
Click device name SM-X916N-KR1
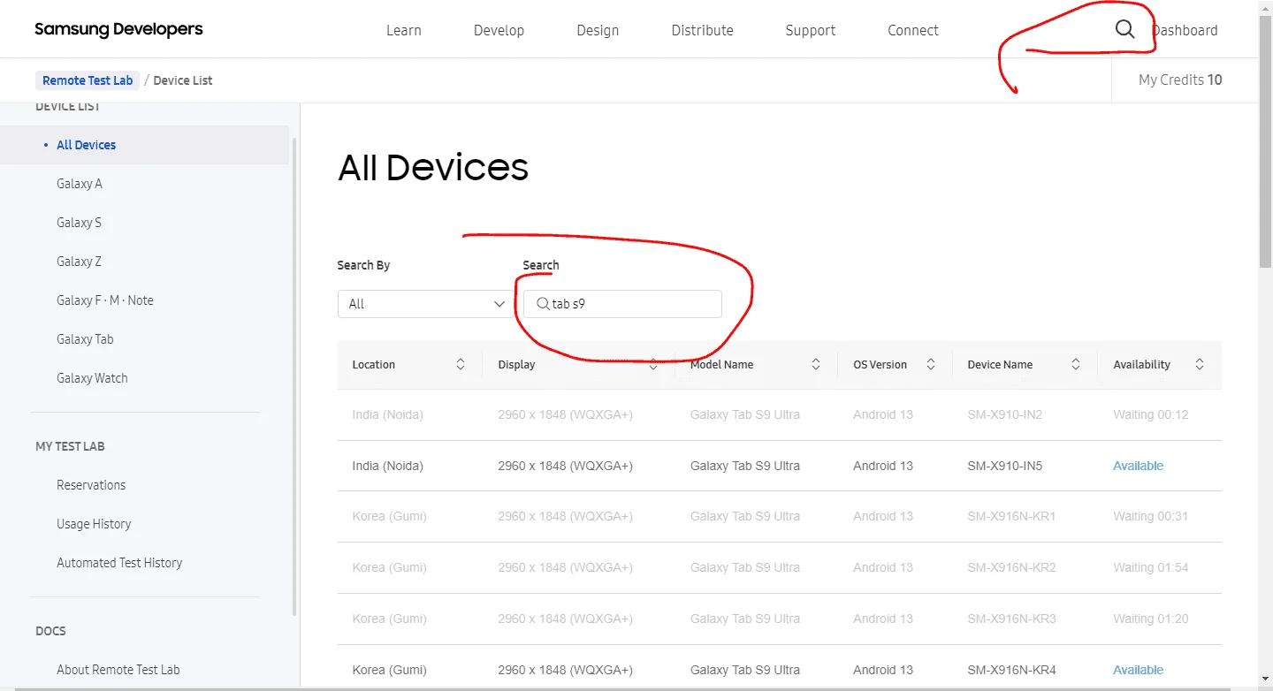pos(1011,516)
